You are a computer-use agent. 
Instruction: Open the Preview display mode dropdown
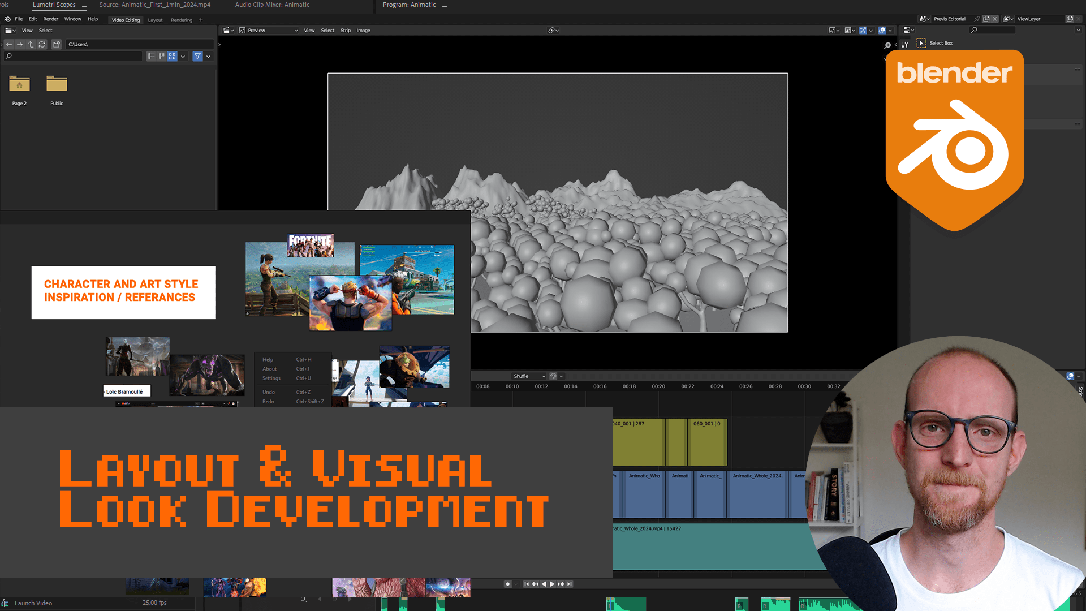coord(268,31)
